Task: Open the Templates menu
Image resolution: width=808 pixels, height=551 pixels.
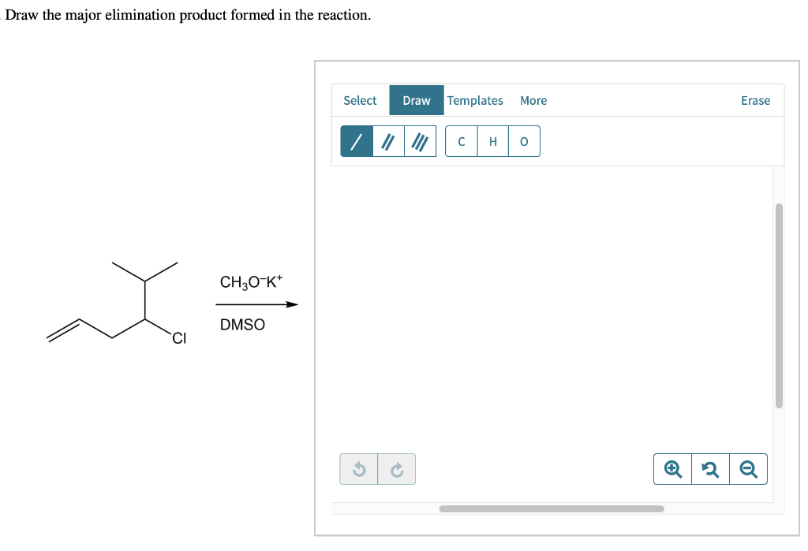Action: pyautogui.click(x=475, y=100)
